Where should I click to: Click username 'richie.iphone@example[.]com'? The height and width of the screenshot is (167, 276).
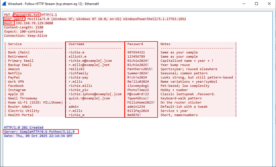click(95, 94)
